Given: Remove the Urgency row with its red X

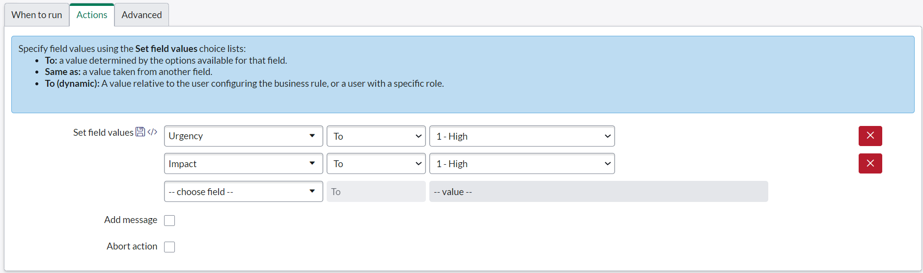Looking at the screenshot, I should 870,136.
